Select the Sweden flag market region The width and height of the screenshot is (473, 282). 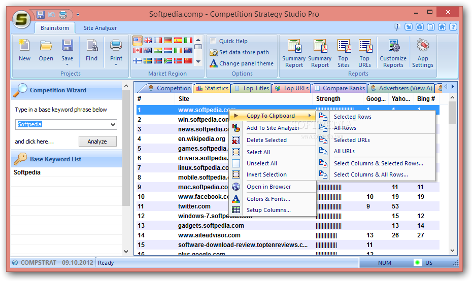[x=148, y=61]
